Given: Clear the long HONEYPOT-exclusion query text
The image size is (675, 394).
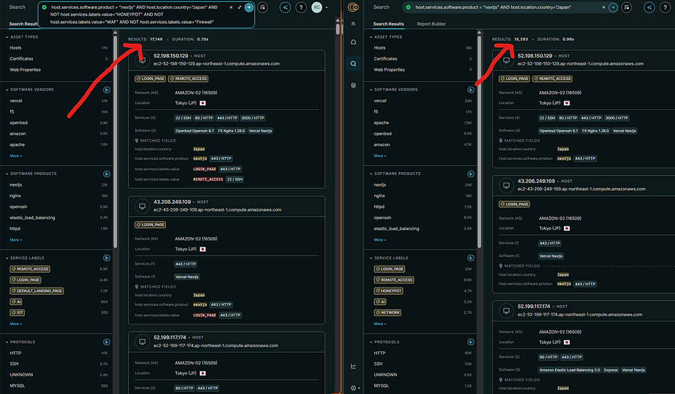Looking at the screenshot, I should pyautogui.click(x=231, y=8).
